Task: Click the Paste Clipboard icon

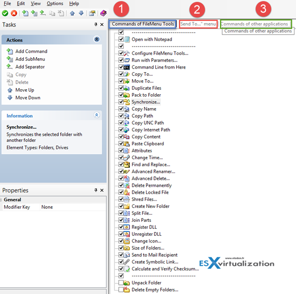Action: click(x=127, y=144)
